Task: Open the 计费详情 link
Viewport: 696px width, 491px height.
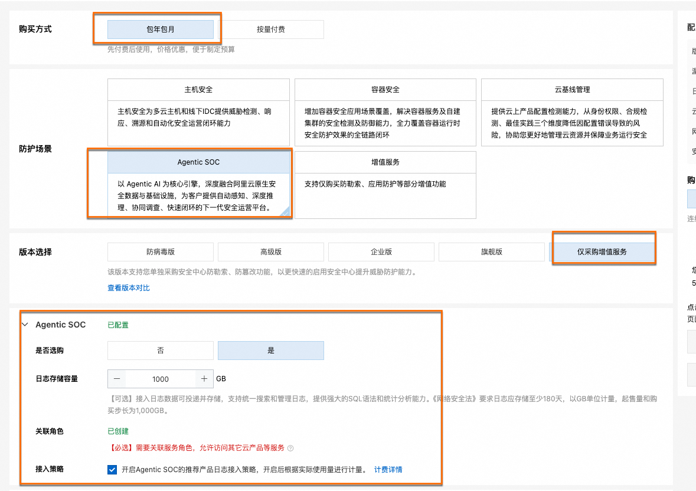Action: click(x=388, y=470)
